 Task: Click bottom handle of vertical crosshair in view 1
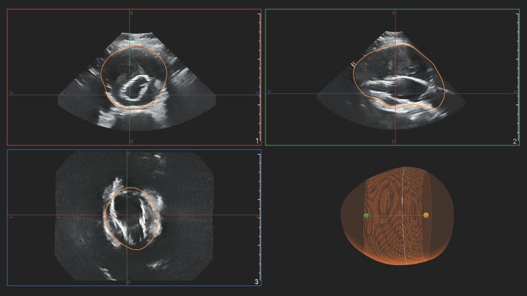(130, 141)
